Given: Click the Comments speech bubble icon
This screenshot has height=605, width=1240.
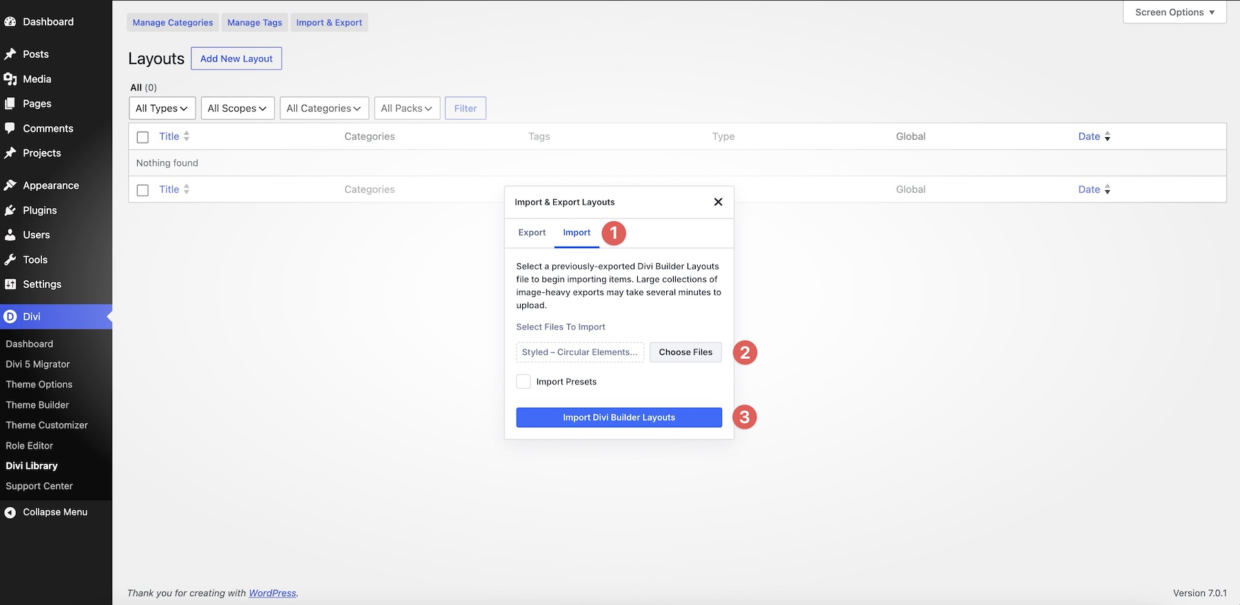Looking at the screenshot, I should coord(10,129).
